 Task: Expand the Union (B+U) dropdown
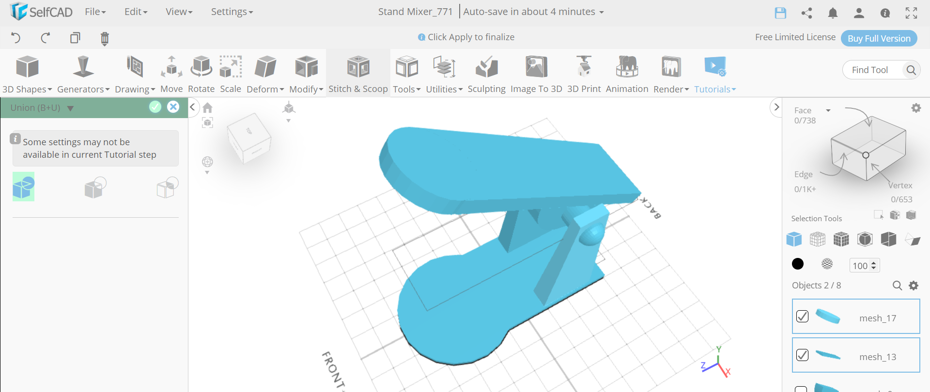click(70, 108)
